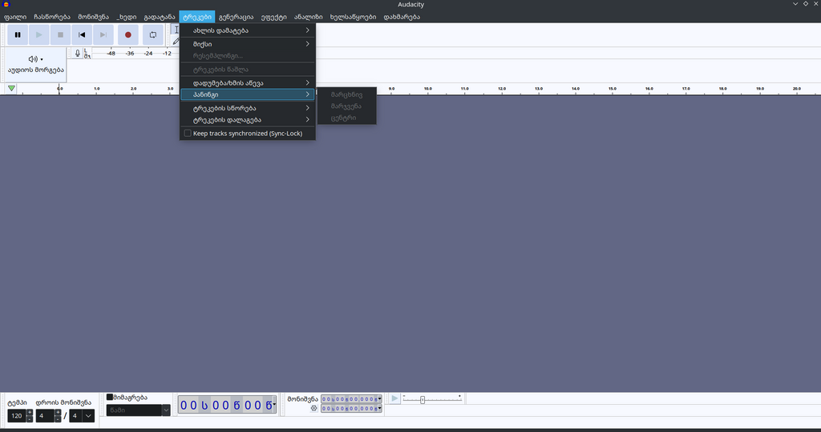Open the second selection time format dropdown
The height and width of the screenshot is (432, 821).
pos(379,409)
